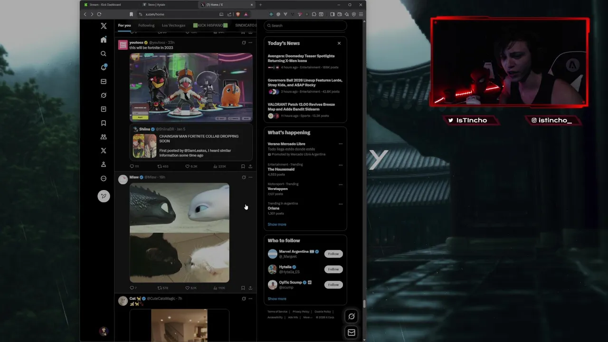Follow Marvel Argentina
This screenshot has height=342, width=608.
(333, 254)
